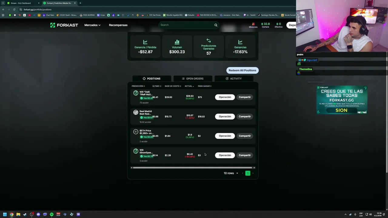The height and width of the screenshot is (218, 388).
Task: Click the Volumen bar chart icon
Action: [177, 42]
